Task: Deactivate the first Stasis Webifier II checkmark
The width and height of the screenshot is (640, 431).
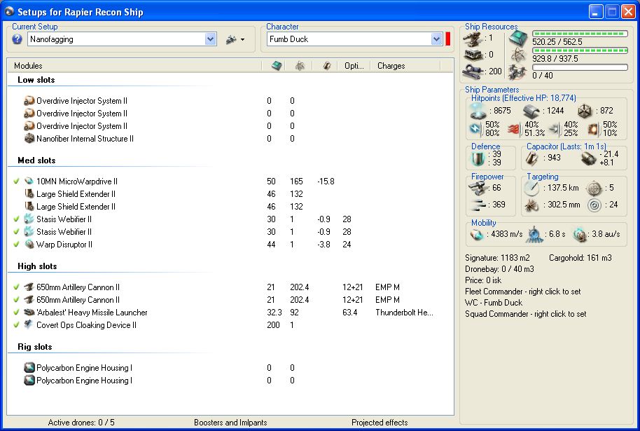Action: coord(16,219)
